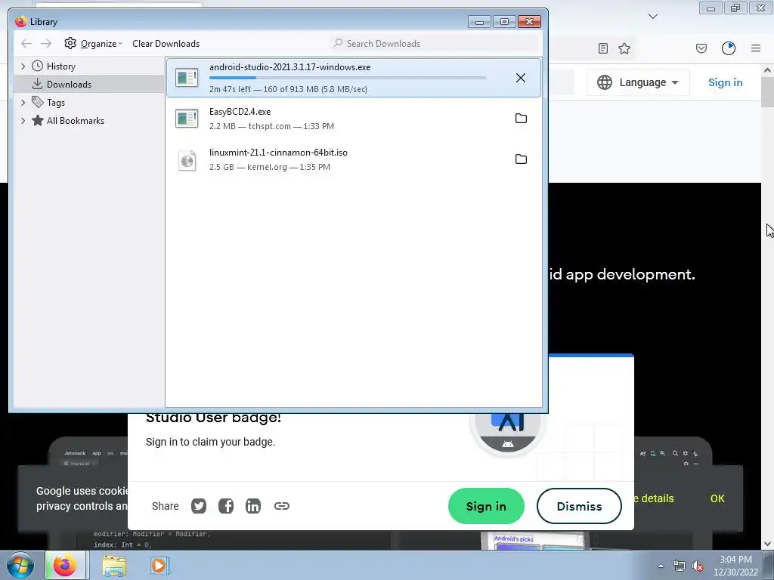Open Firefox list all tabs chevron
This screenshot has width=774, height=580.
(x=652, y=17)
